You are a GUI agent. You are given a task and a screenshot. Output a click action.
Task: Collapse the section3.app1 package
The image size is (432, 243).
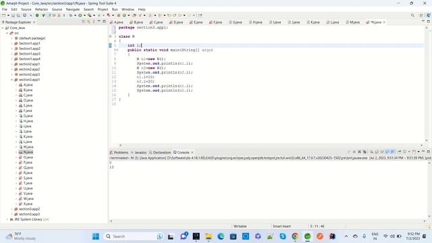(x=12, y=80)
